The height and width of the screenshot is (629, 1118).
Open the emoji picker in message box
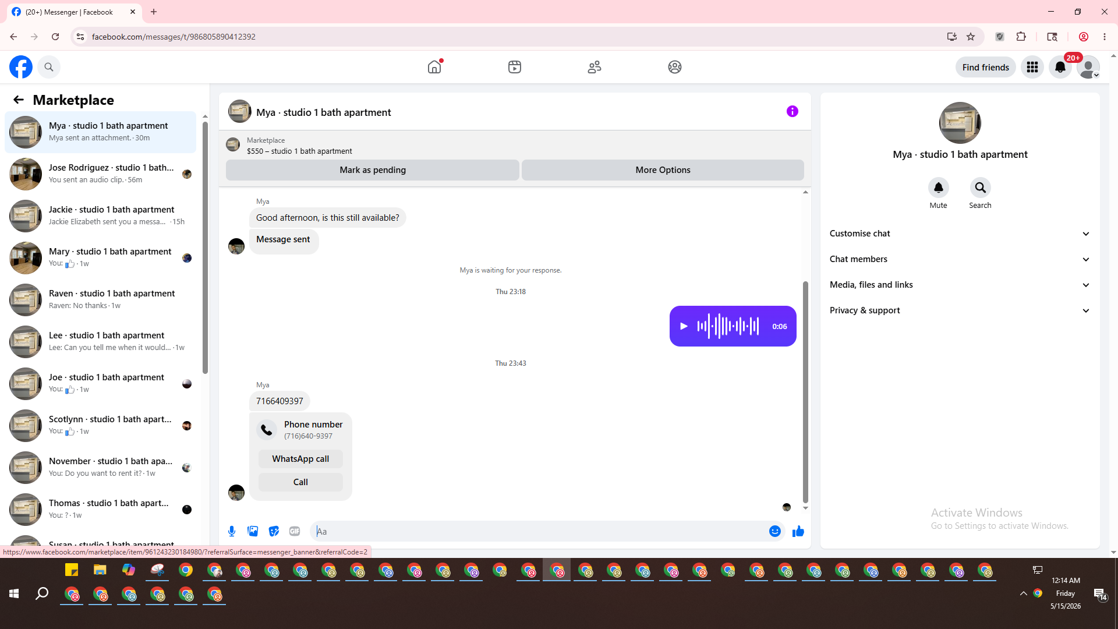[x=774, y=531]
